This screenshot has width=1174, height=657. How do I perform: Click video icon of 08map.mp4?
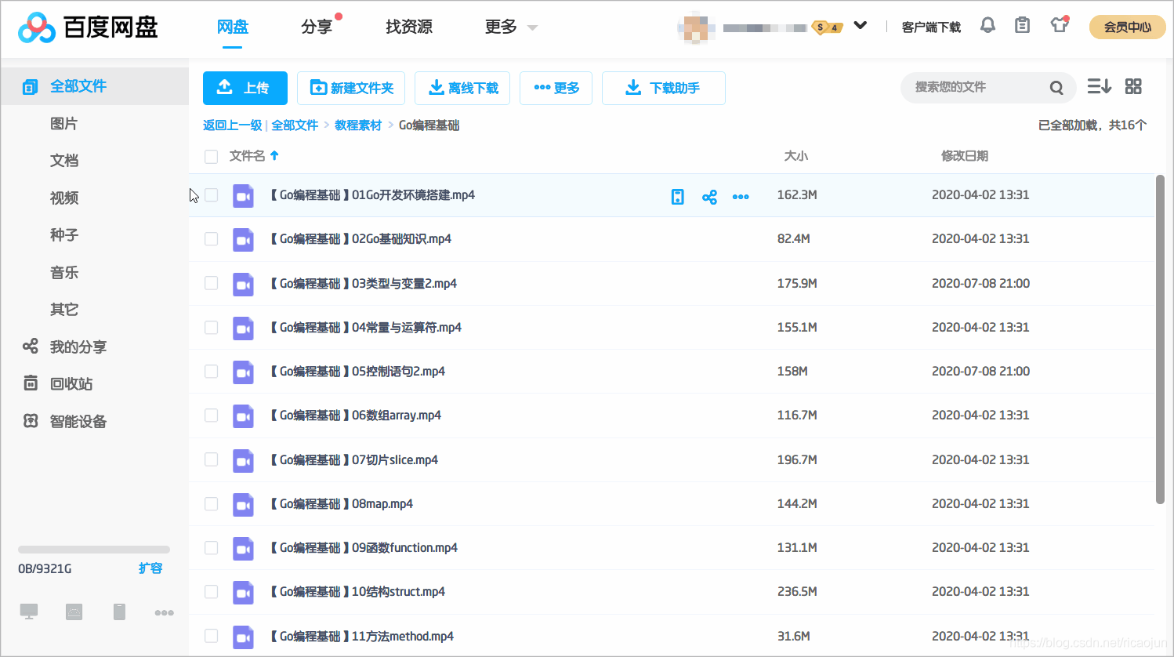244,505
